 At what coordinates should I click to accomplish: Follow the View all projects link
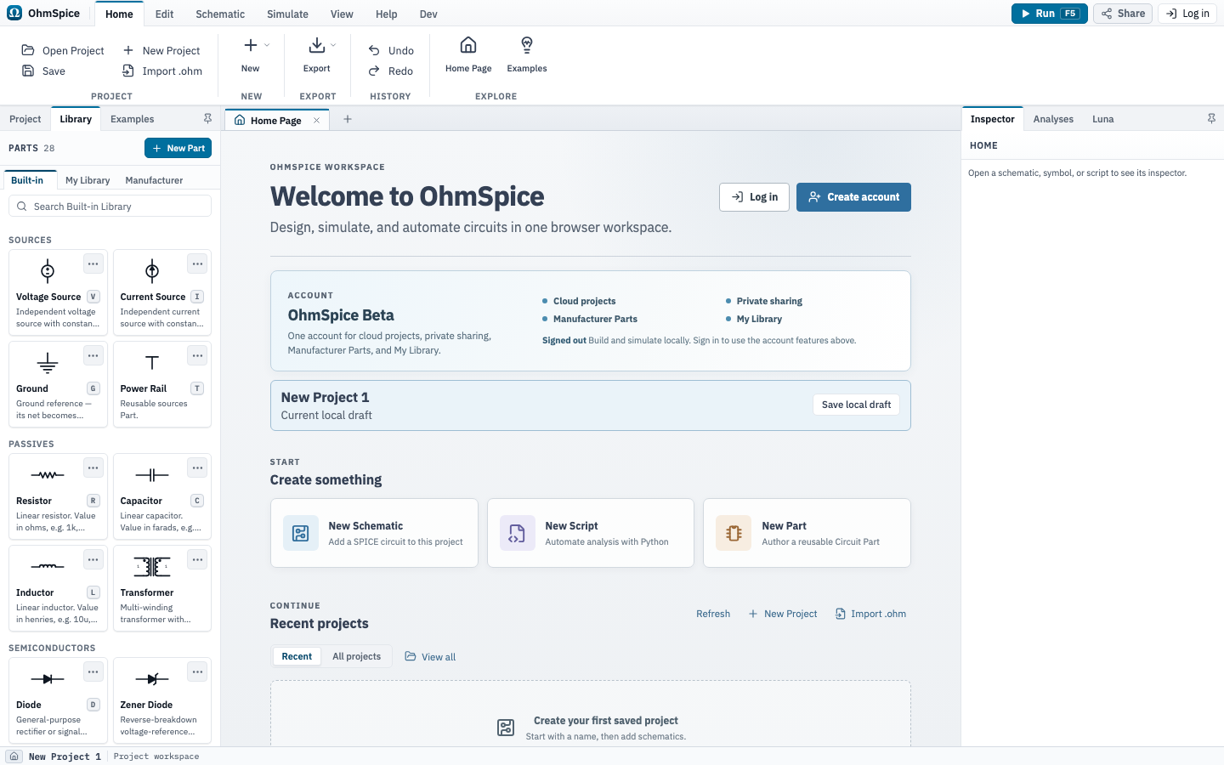pos(430,657)
